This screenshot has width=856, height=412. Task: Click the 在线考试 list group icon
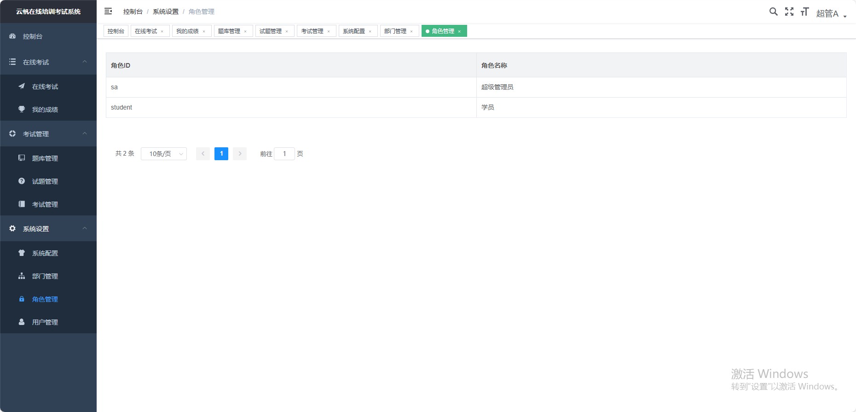click(12, 62)
